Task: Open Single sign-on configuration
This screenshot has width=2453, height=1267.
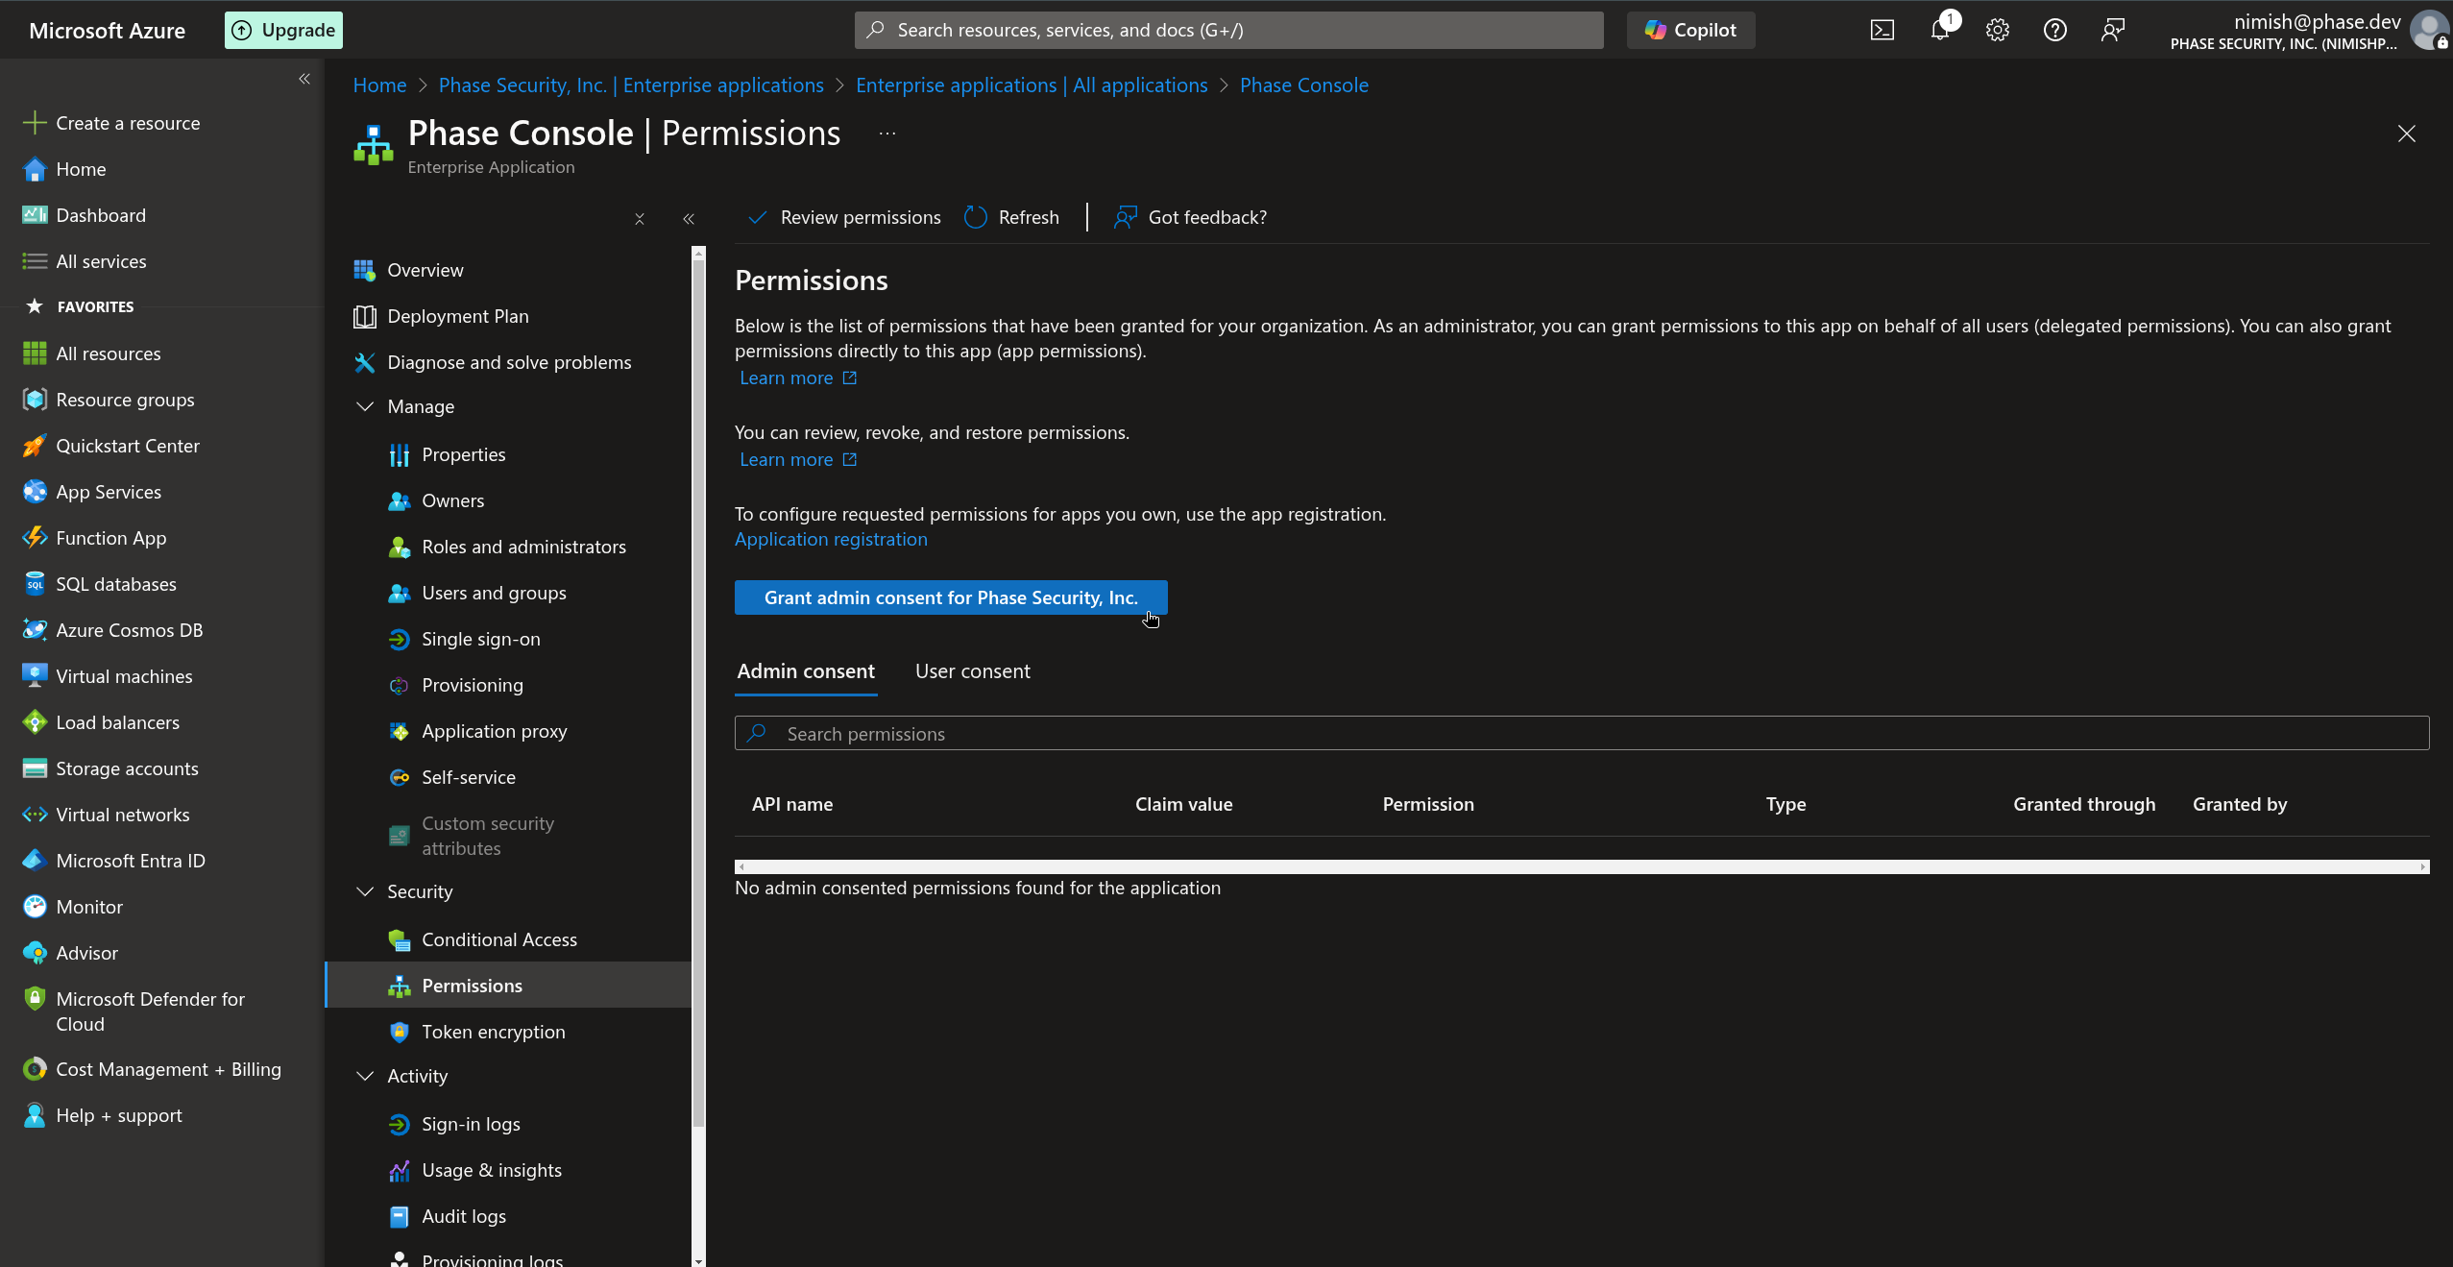Action: 480,639
